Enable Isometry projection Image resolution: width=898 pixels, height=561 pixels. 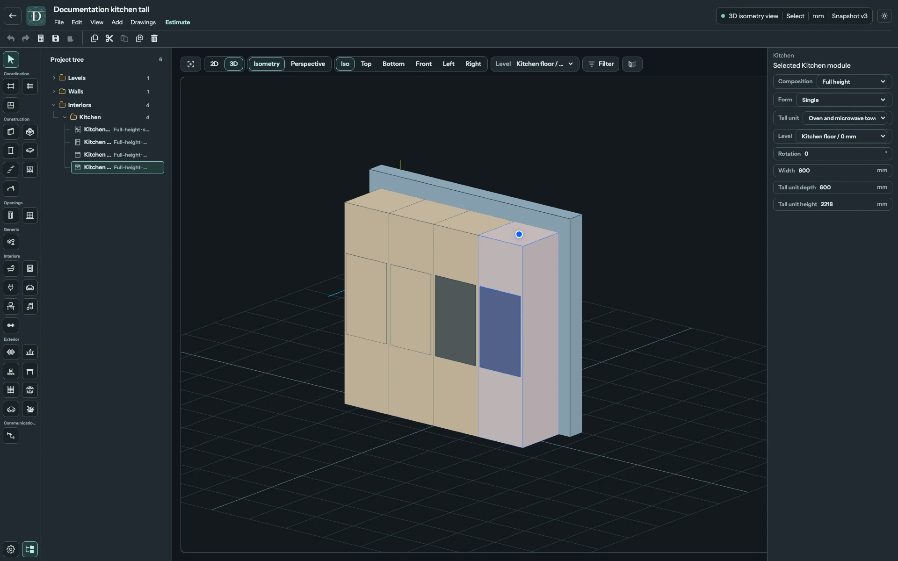267,64
